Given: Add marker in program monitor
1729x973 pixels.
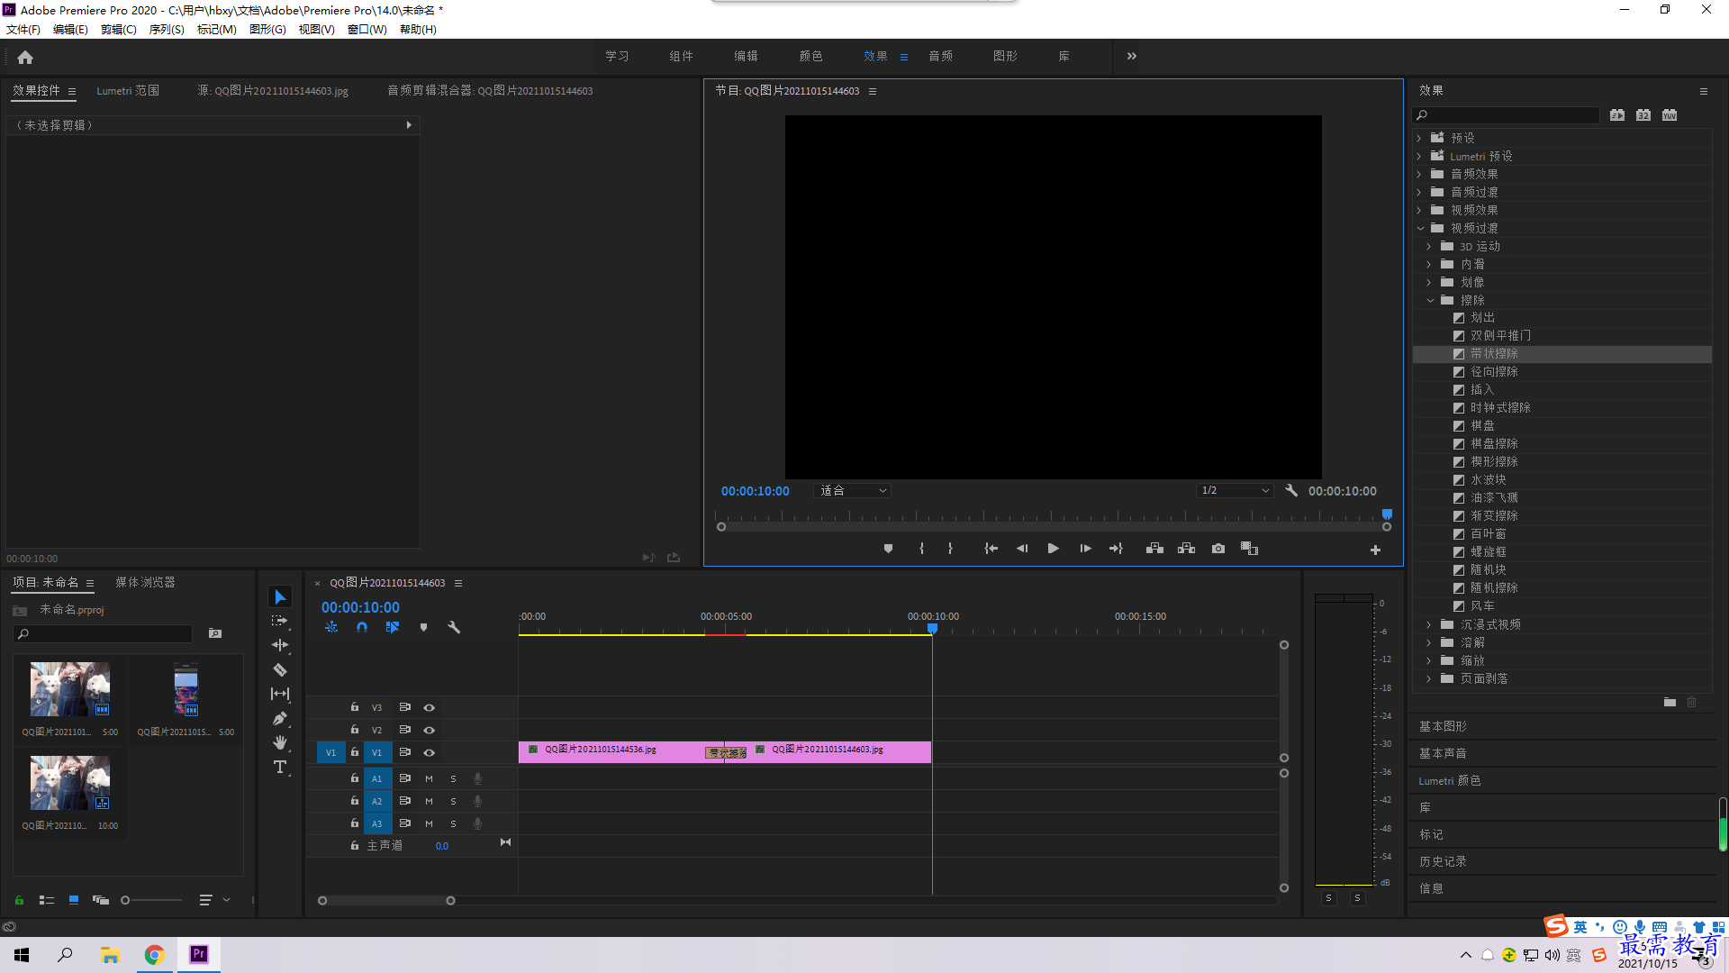Looking at the screenshot, I should click(x=888, y=549).
